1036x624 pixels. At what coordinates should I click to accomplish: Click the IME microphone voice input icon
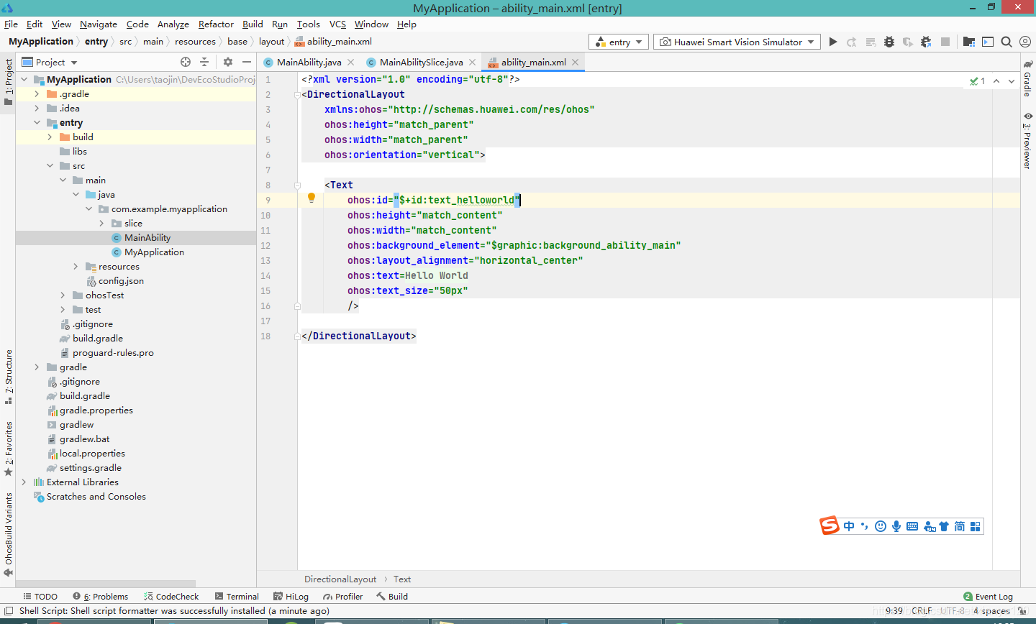click(x=896, y=526)
